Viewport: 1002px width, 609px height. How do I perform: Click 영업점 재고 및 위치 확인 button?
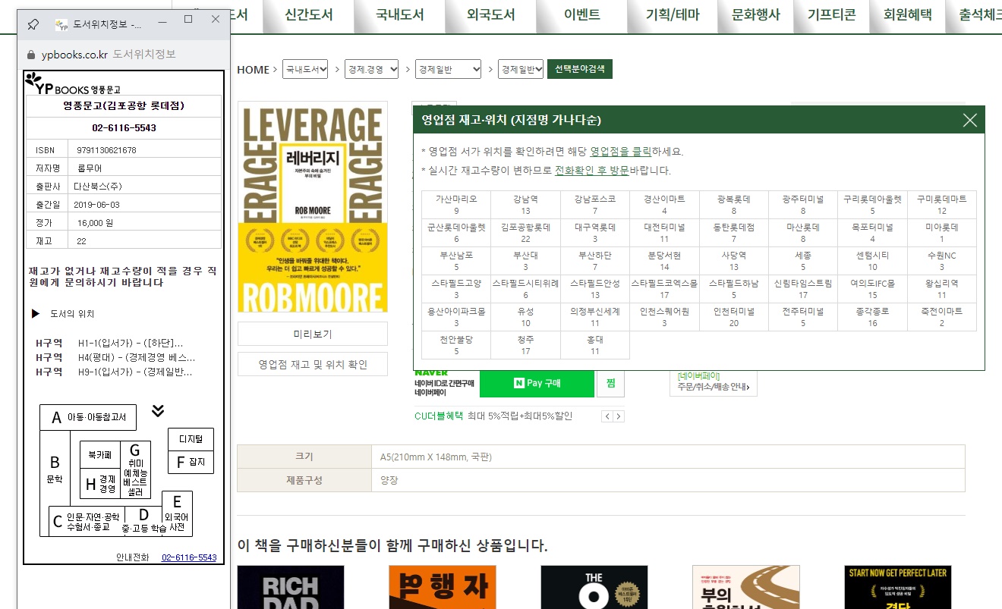[313, 364]
